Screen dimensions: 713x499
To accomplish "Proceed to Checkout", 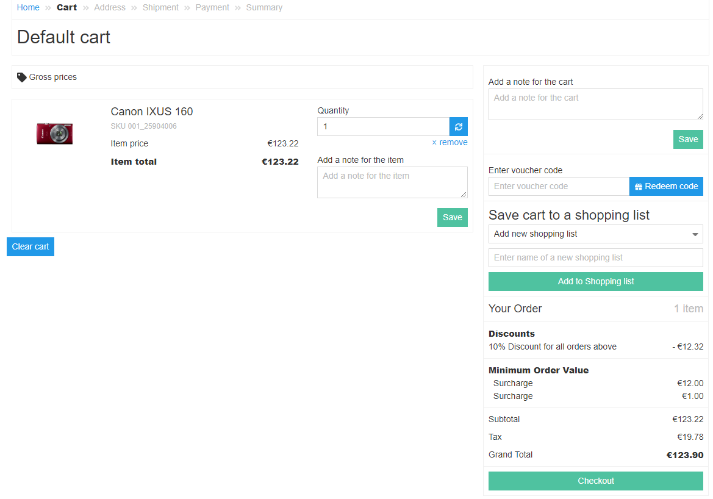I will click(596, 481).
